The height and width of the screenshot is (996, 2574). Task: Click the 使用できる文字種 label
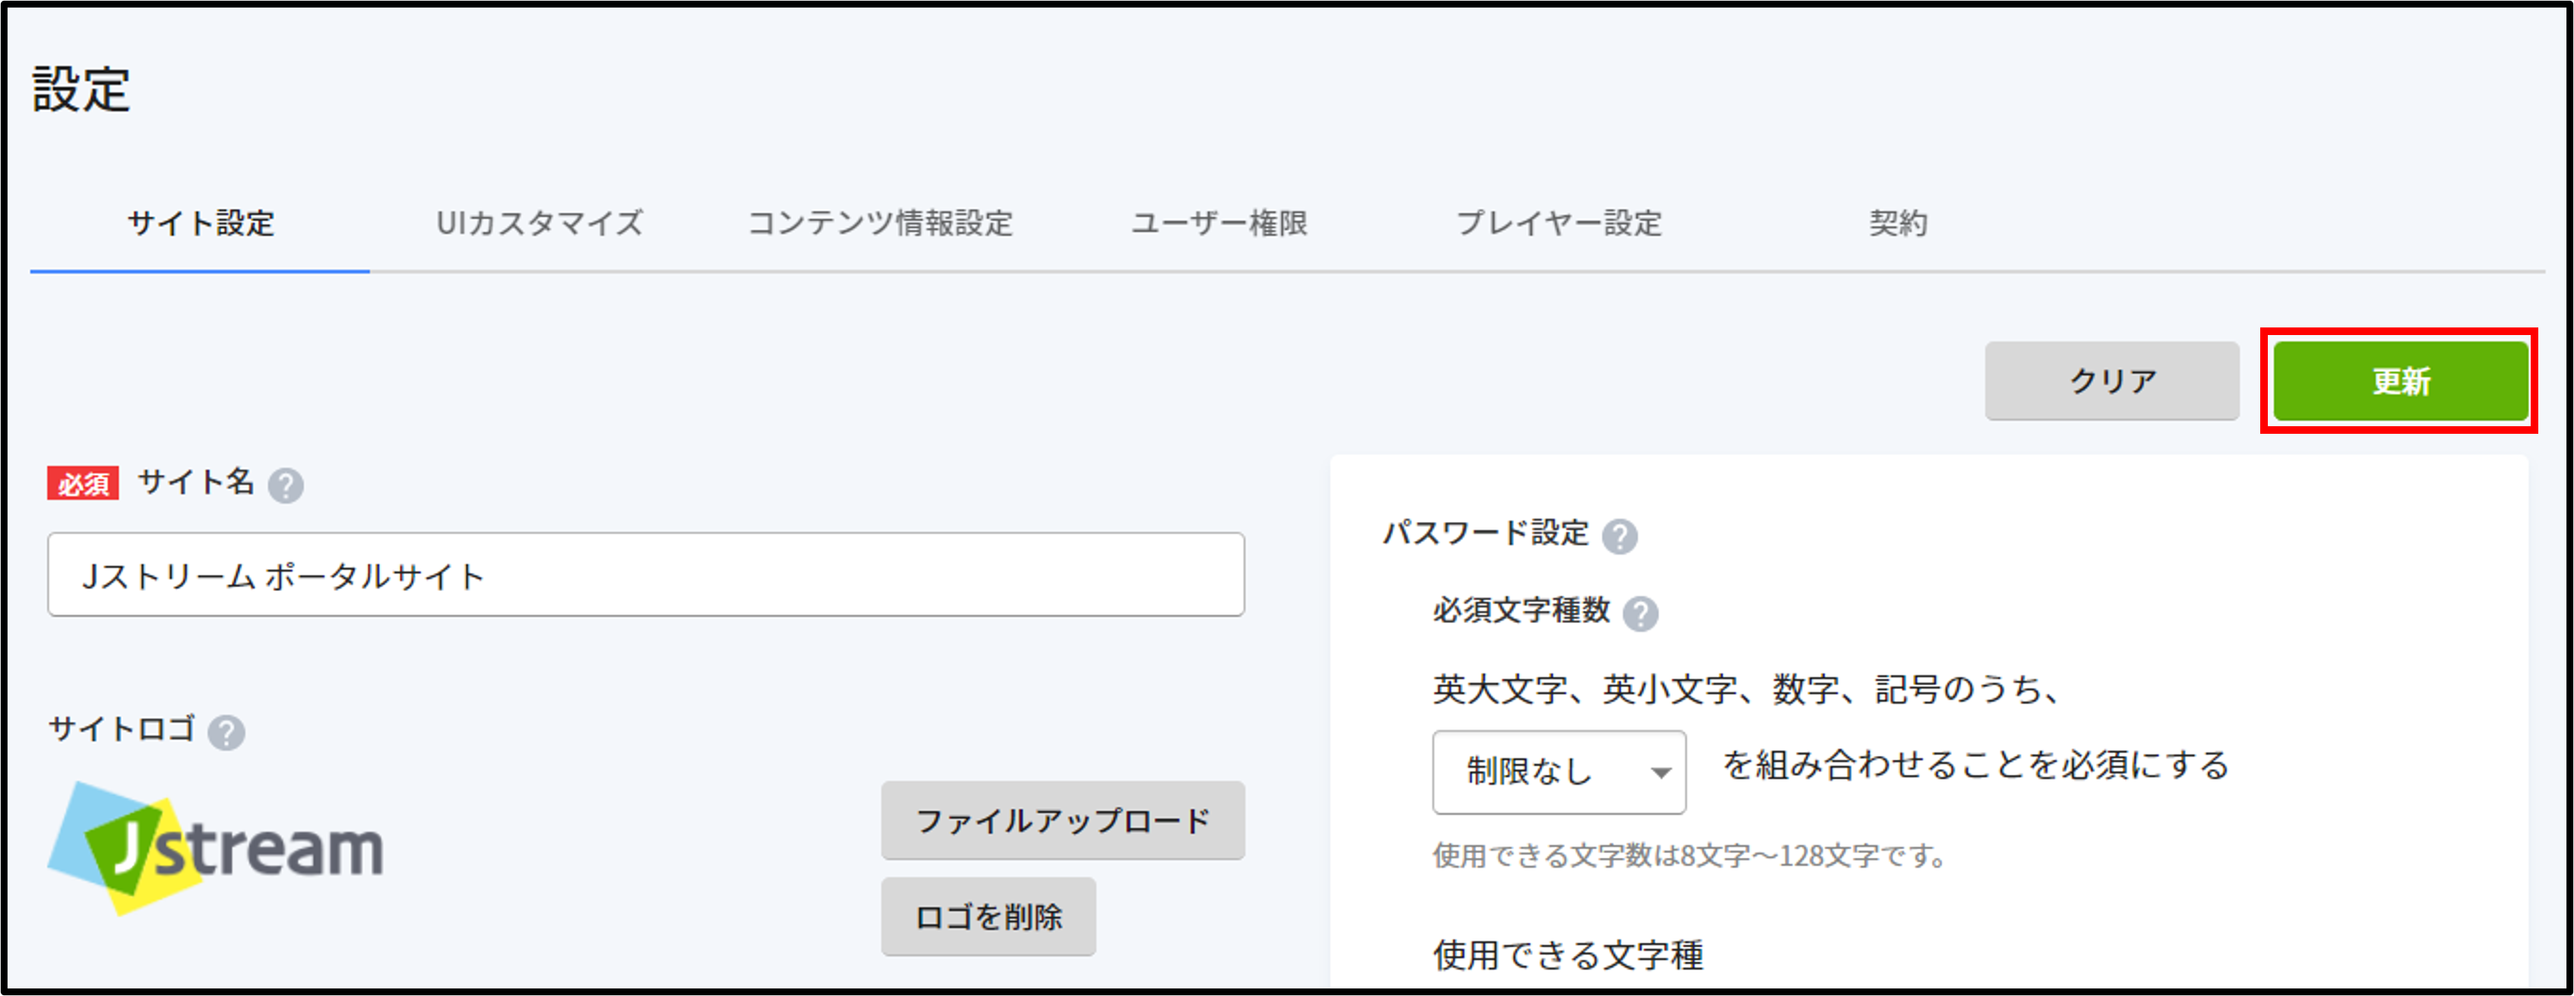(x=1568, y=955)
